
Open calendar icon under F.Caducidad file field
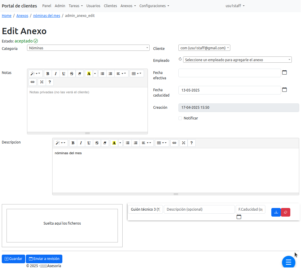click(239, 217)
